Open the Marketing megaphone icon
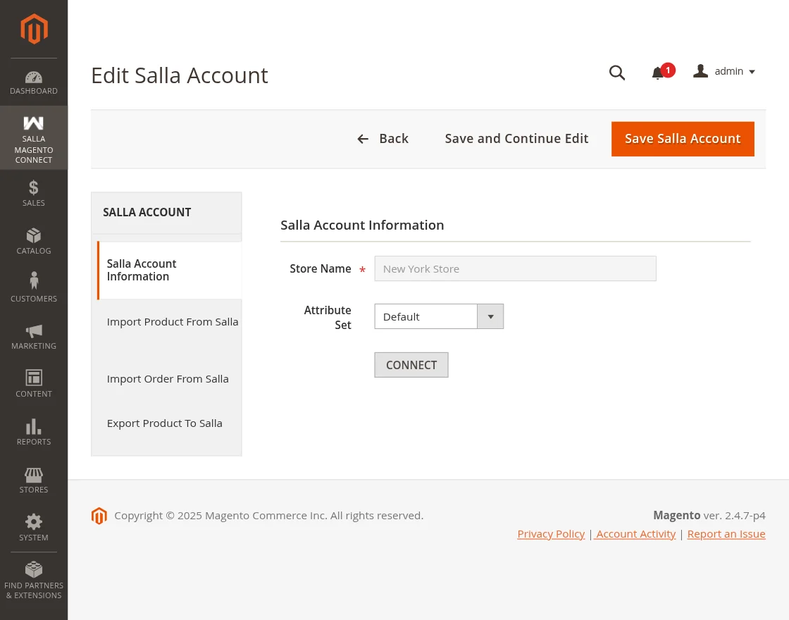Image resolution: width=789 pixels, height=620 pixels. [x=34, y=330]
